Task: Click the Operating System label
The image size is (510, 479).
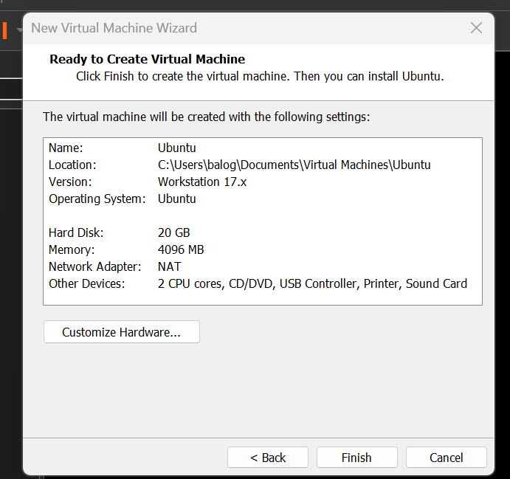Action: pyautogui.click(x=97, y=199)
